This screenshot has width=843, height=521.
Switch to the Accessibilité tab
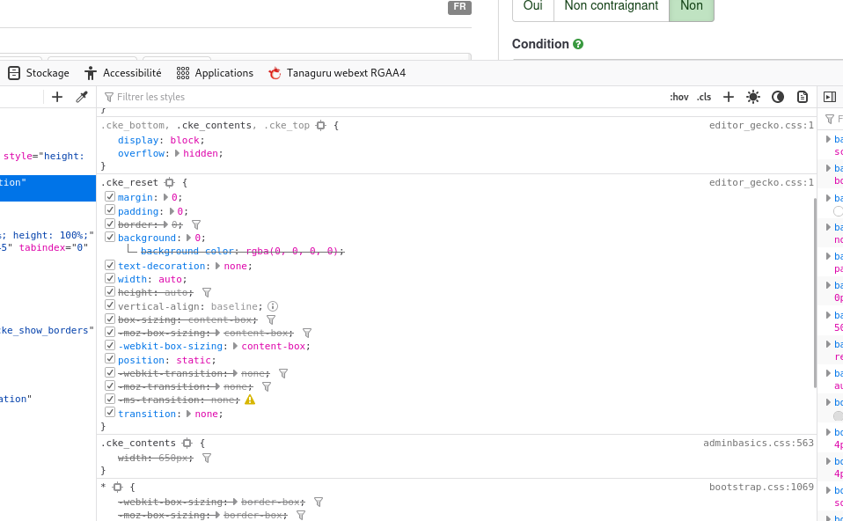point(123,73)
